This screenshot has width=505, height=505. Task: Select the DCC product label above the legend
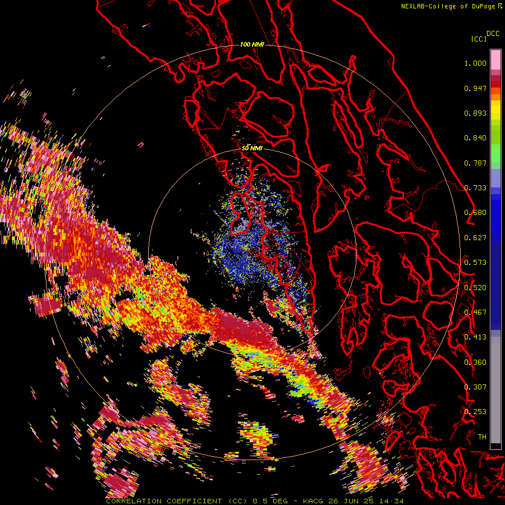pos(493,34)
